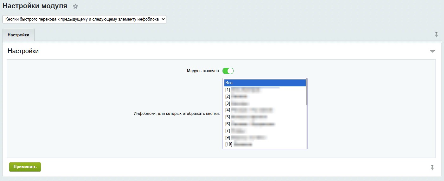Click the infoblock list scrollbar thumb
The width and height of the screenshot is (444, 181).
tap(306, 92)
